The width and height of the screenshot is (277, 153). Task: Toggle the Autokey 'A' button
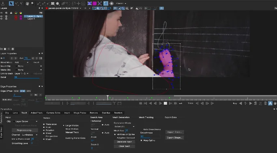270,103
